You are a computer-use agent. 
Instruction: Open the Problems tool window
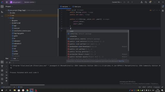[x=2, y=79]
